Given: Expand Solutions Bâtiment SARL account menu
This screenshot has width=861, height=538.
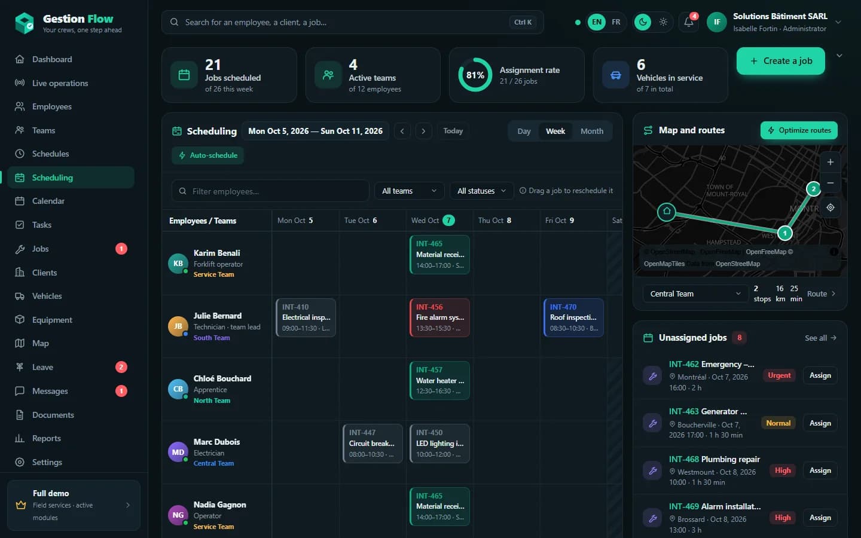Looking at the screenshot, I should pos(838,22).
